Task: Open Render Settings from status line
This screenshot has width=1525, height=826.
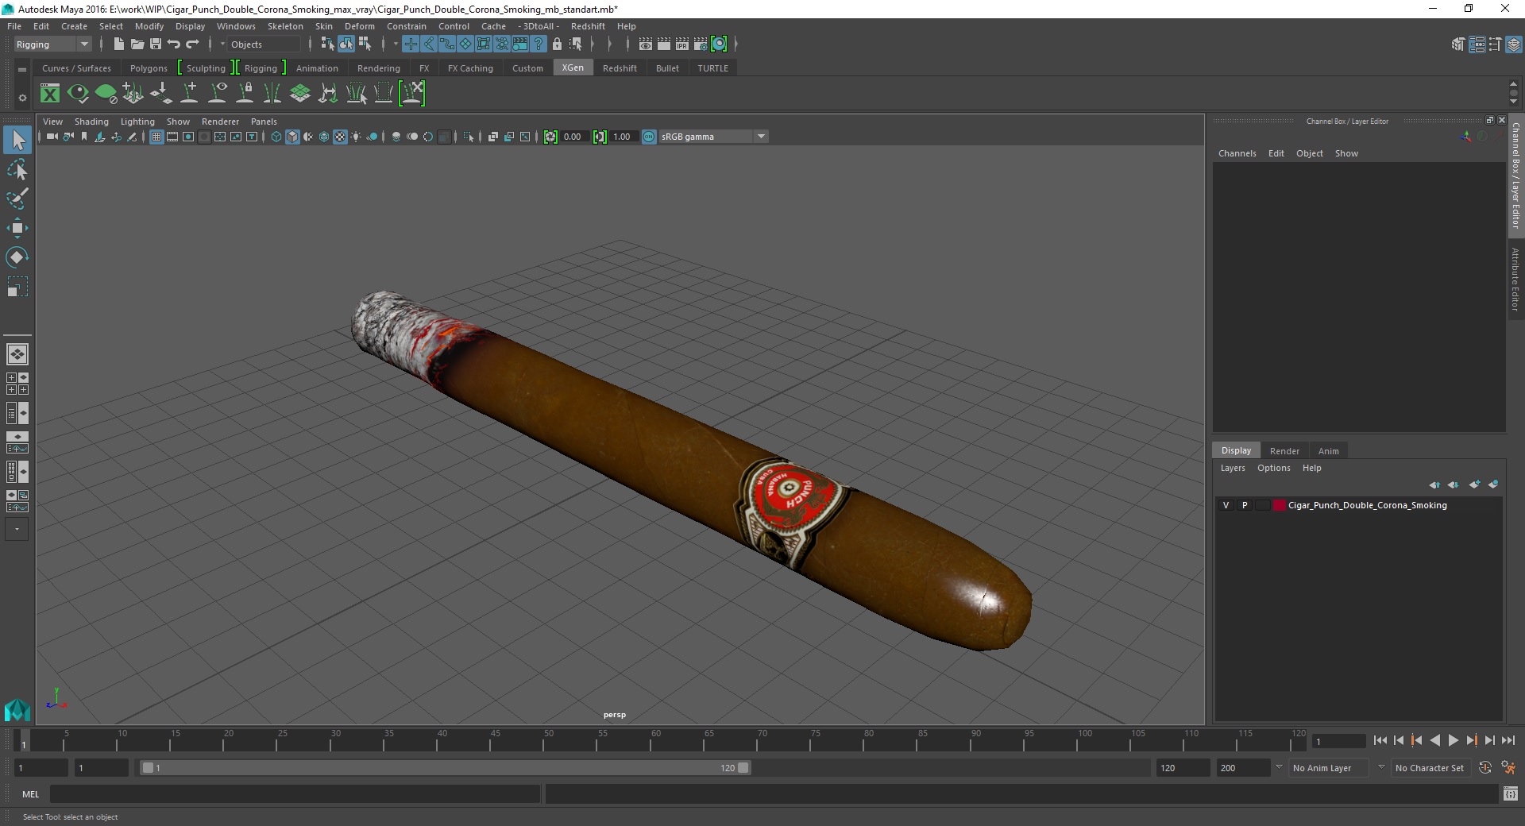Action: tap(700, 44)
